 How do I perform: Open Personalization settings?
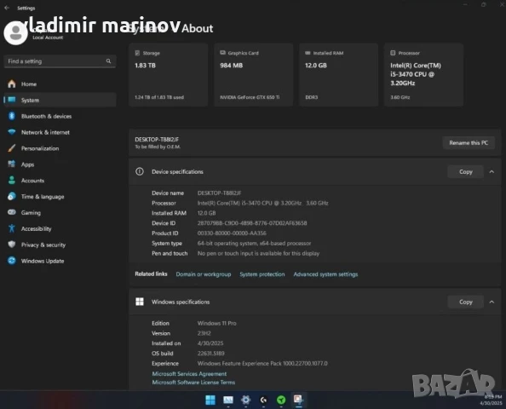[60, 148]
